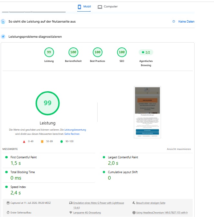Image resolution: width=214 pixels, height=217 pixels.
Task: Click green dot next to First Contentful Paint
Action: [6, 157]
